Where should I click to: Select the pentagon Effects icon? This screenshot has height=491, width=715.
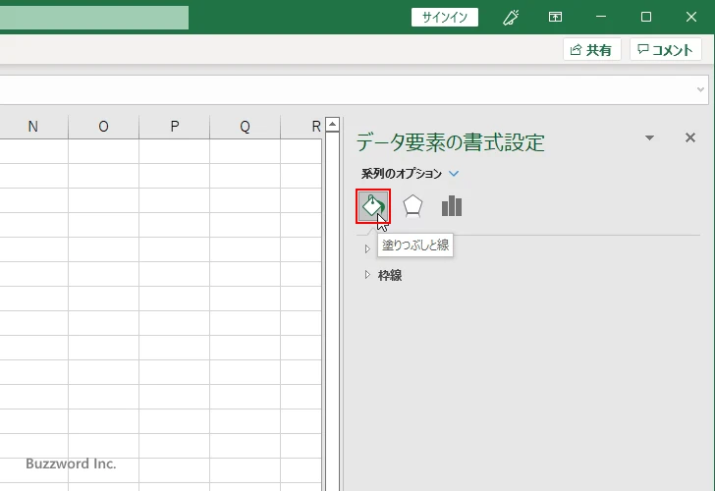click(x=412, y=206)
